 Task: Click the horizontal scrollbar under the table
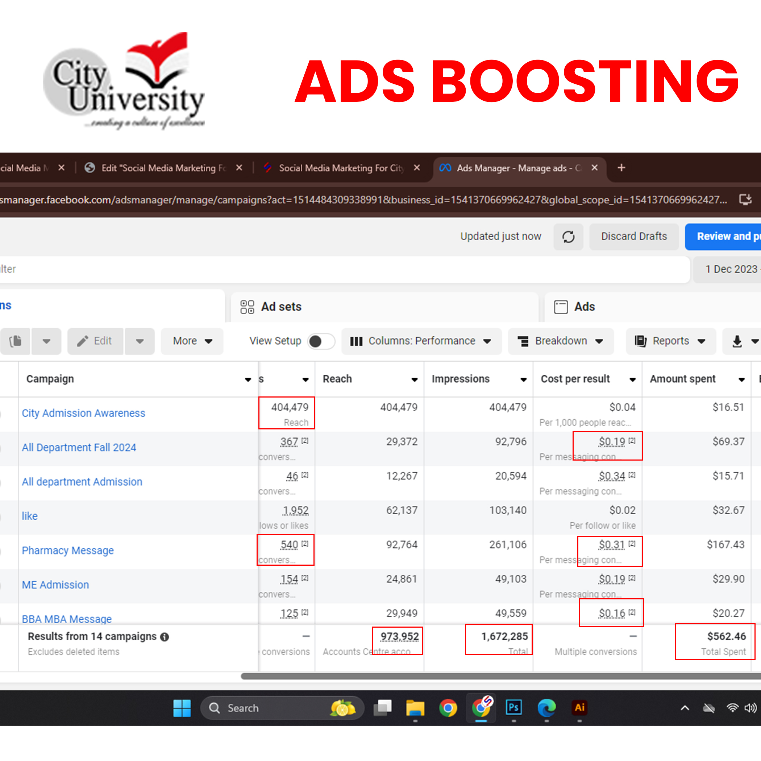[x=500, y=676]
